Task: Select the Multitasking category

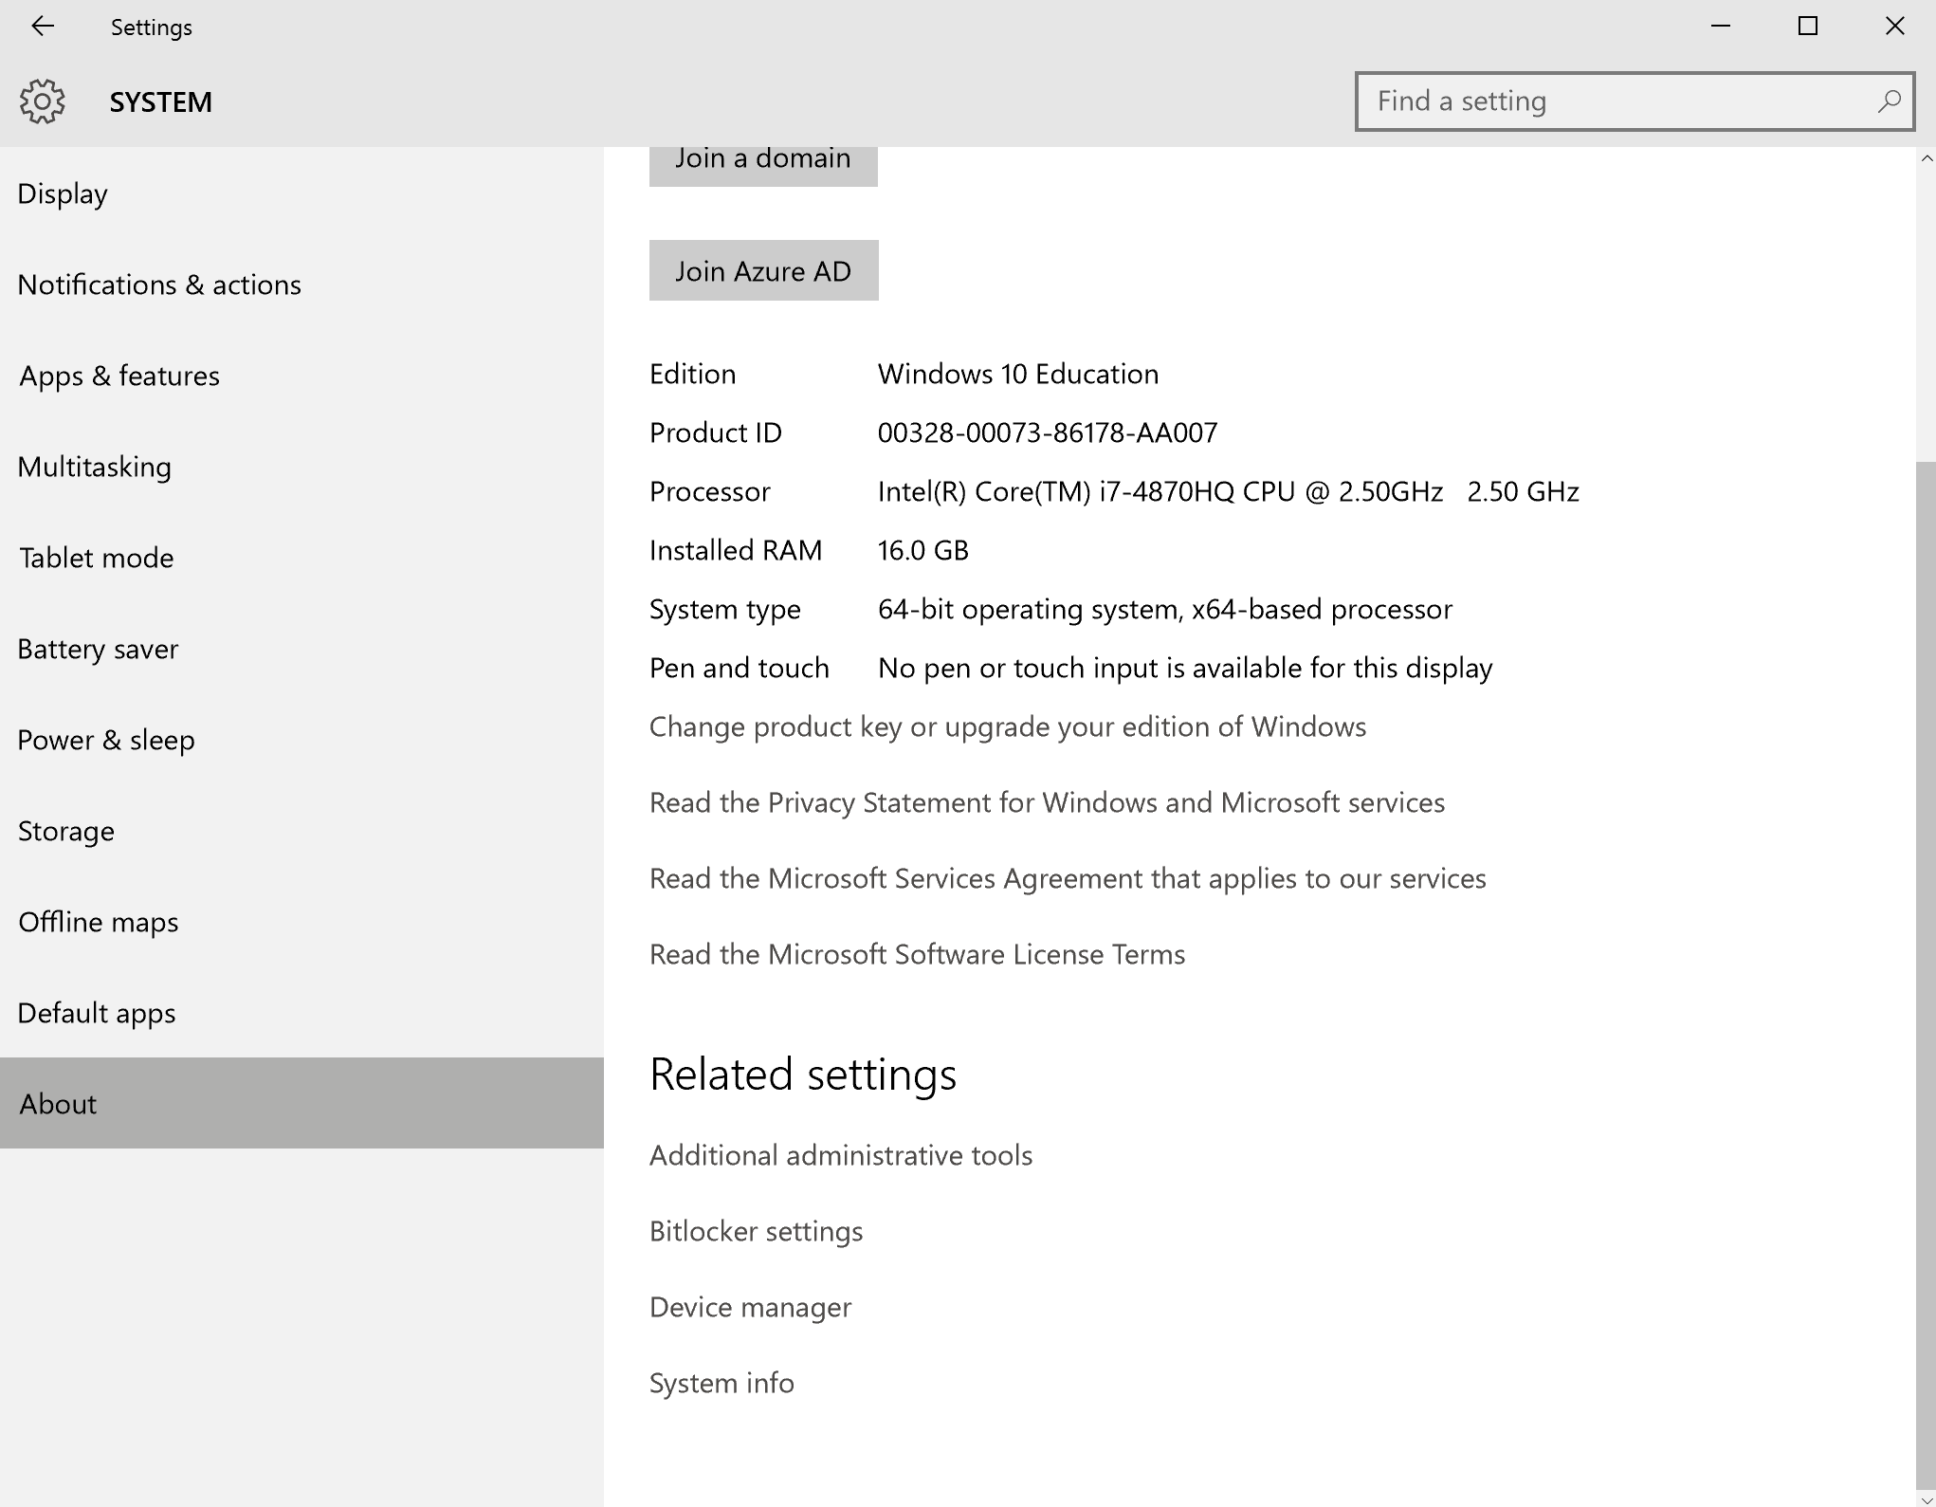Action: [x=95, y=467]
